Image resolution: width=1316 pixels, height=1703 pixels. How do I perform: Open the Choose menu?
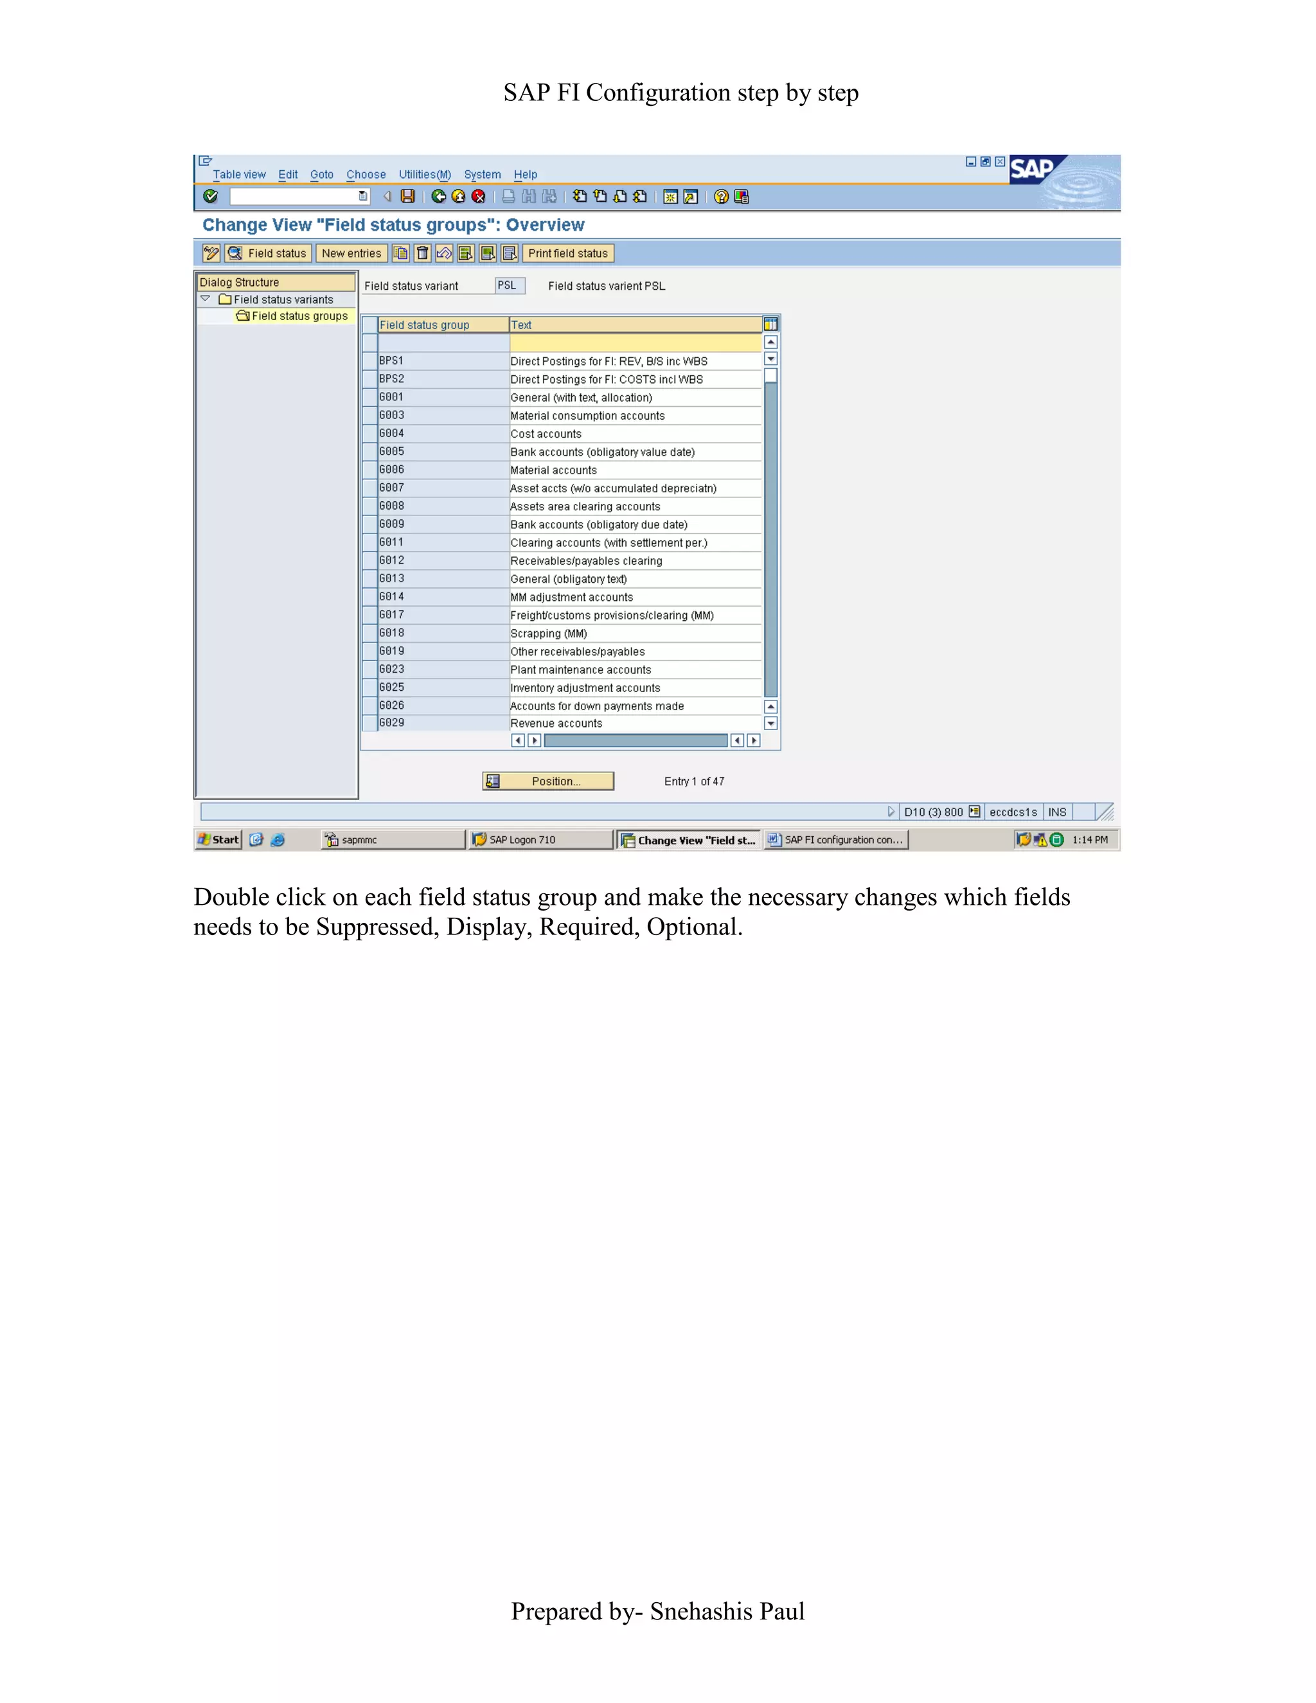(366, 175)
